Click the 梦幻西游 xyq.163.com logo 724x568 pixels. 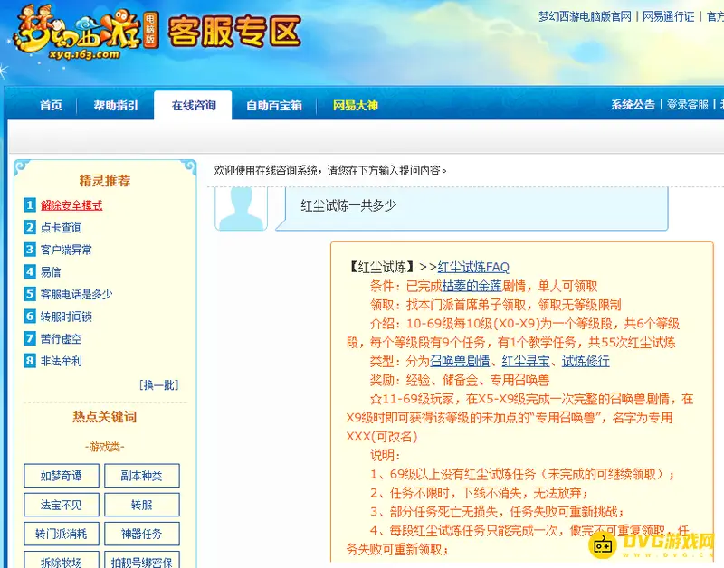pos(86,33)
